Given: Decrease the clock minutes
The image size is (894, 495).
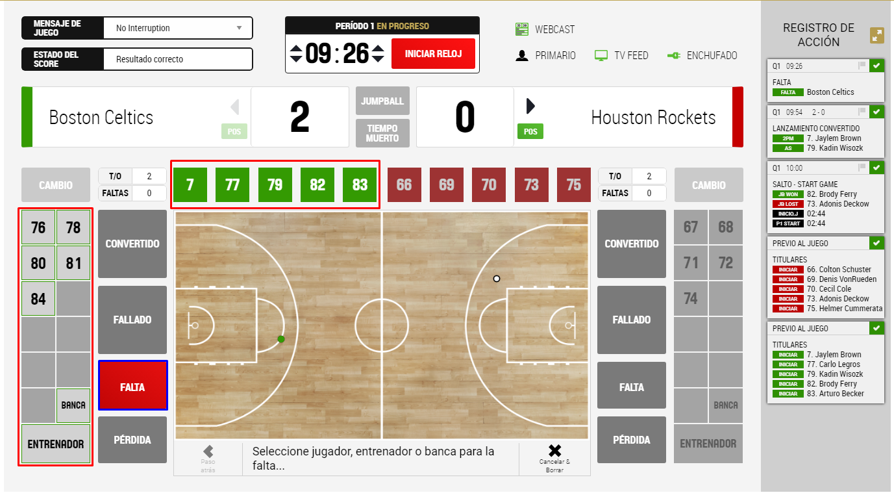Looking at the screenshot, I should [x=296, y=59].
